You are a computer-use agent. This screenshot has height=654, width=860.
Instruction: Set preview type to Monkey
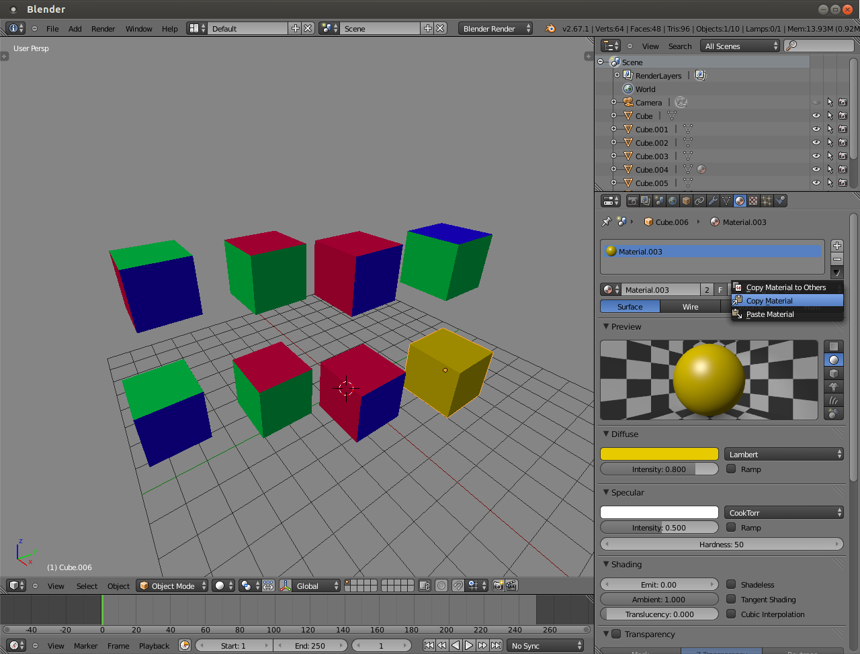[834, 387]
